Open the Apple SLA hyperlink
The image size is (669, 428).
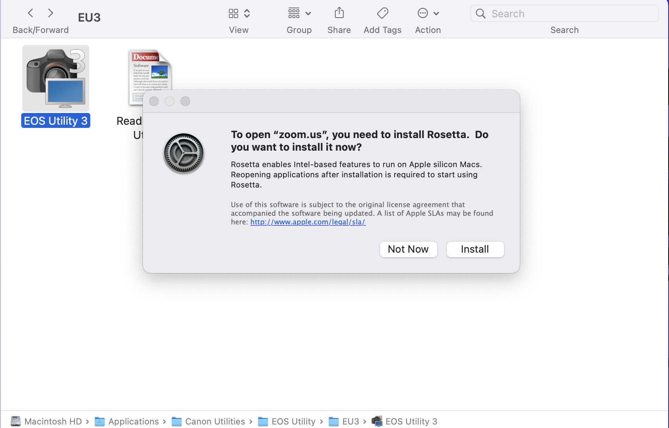coord(307,222)
